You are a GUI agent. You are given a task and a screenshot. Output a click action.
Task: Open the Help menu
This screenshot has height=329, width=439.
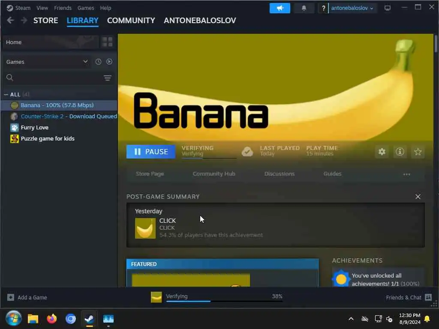coord(105,8)
